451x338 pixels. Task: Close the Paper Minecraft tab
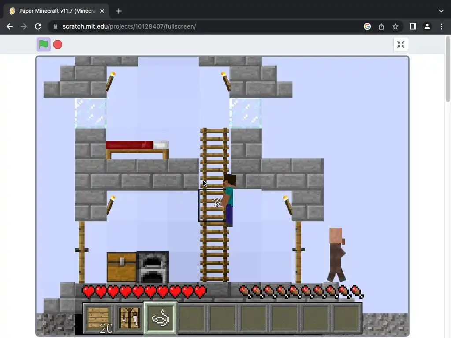coord(102,11)
